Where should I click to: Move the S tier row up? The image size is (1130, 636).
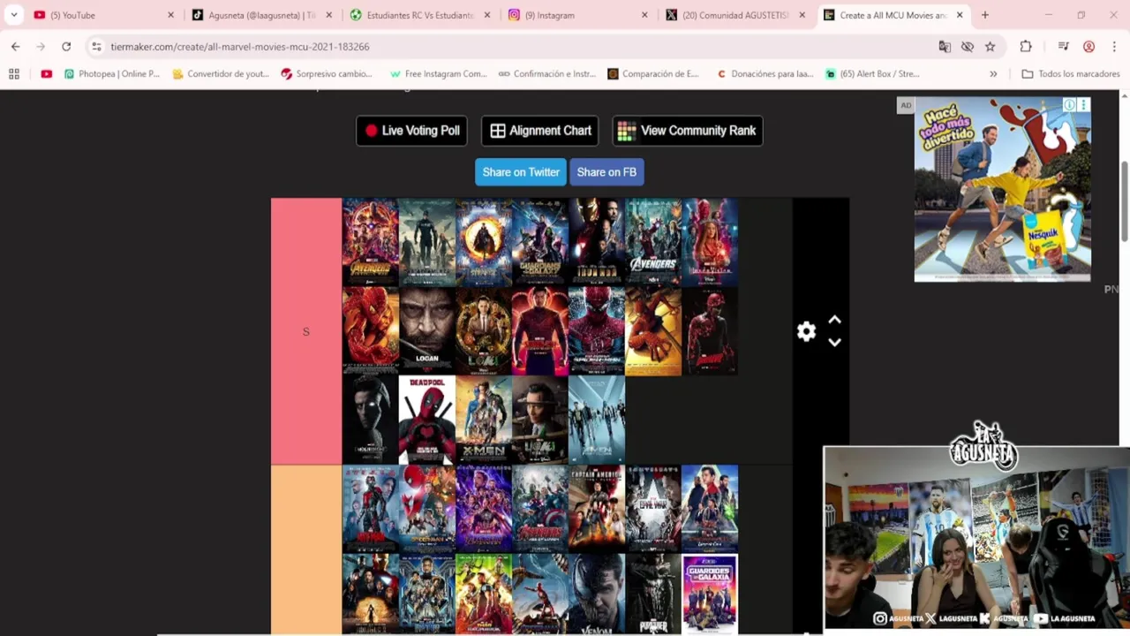coord(834,320)
